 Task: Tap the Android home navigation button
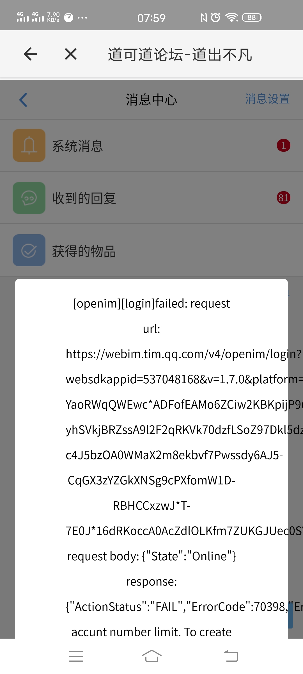tap(151, 656)
